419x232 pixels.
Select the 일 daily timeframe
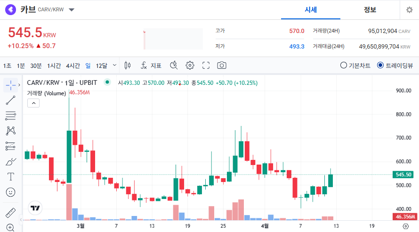click(x=88, y=66)
